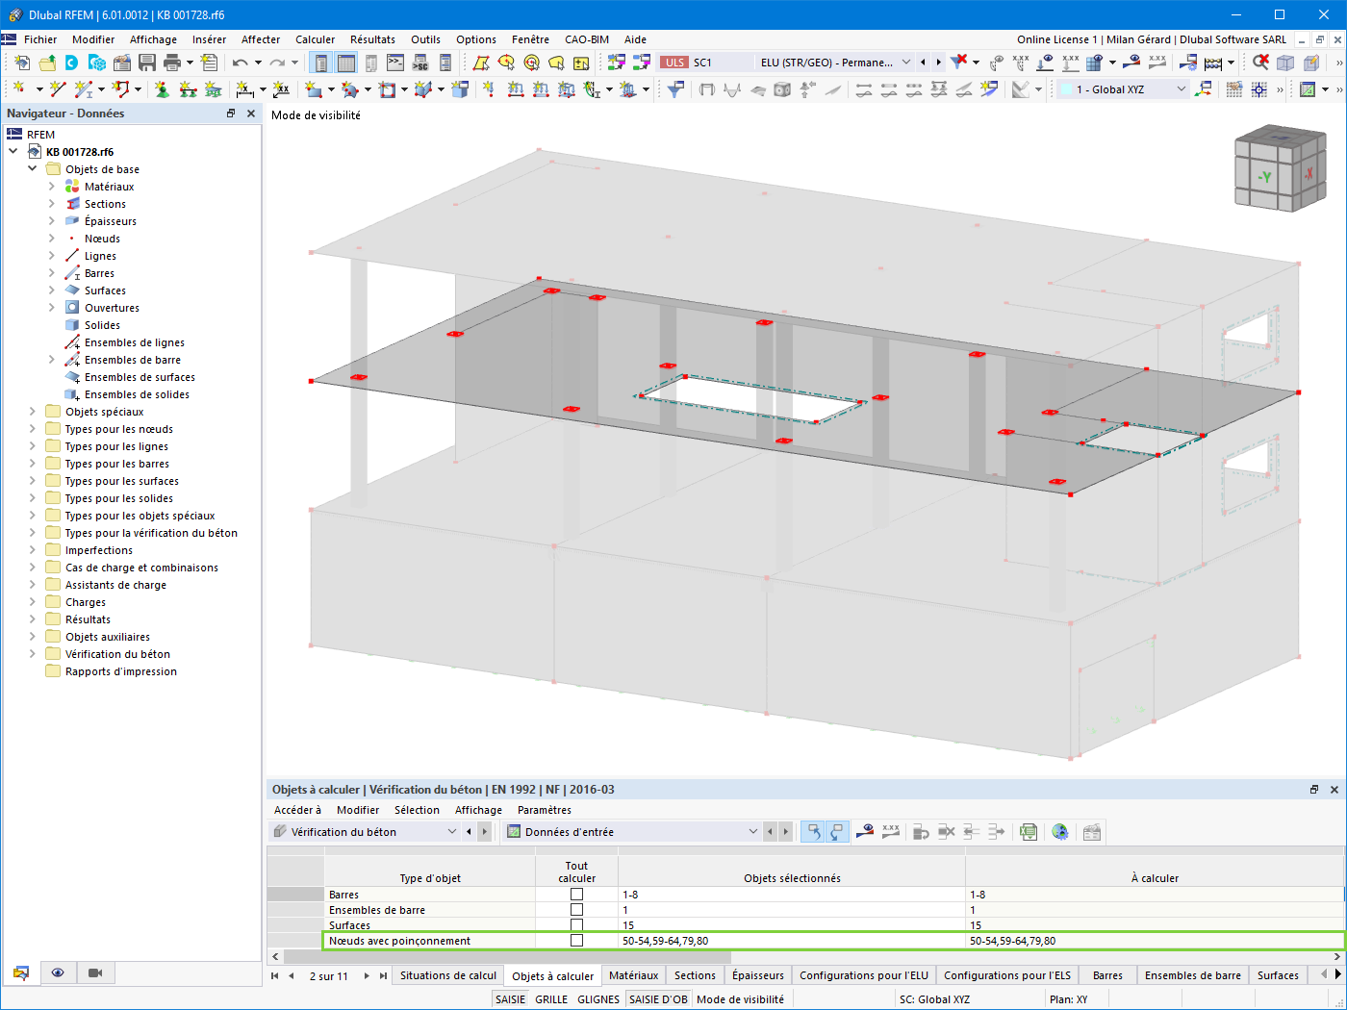This screenshot has height=1010, width=1347.
Task: Toggle GLIGNES in the status bar
Action: pos(598,999)
